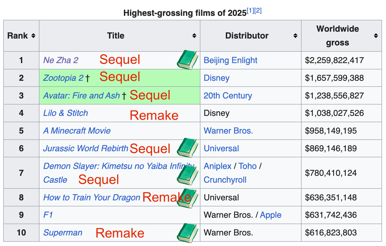Open the Lilo & Stitch film link
Image resolution: width=386 pixels, height=246 pixels.
pos(66,113)
